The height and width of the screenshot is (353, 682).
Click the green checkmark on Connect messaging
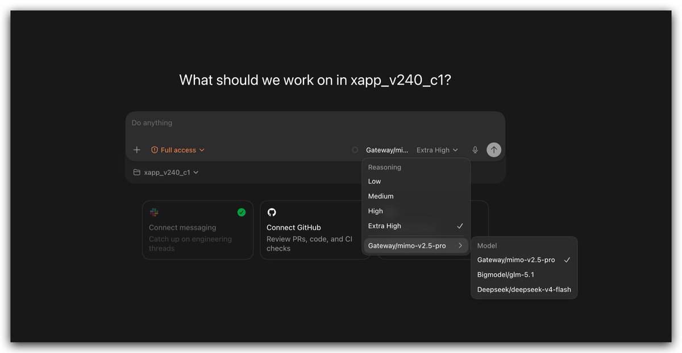point(242,212)
